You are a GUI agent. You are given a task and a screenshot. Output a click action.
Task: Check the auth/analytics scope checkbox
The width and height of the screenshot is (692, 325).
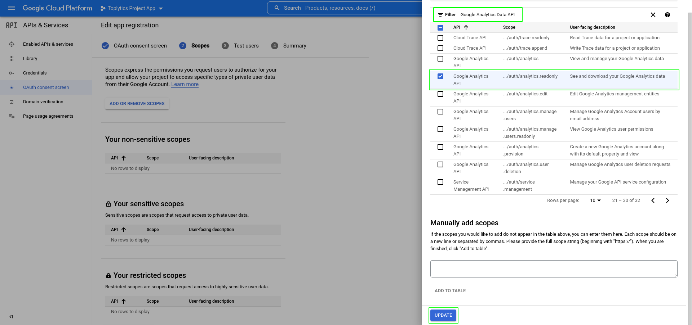440,59
